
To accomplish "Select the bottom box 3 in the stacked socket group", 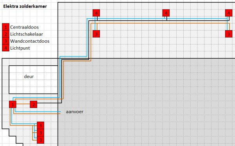I will coord(40,140).
